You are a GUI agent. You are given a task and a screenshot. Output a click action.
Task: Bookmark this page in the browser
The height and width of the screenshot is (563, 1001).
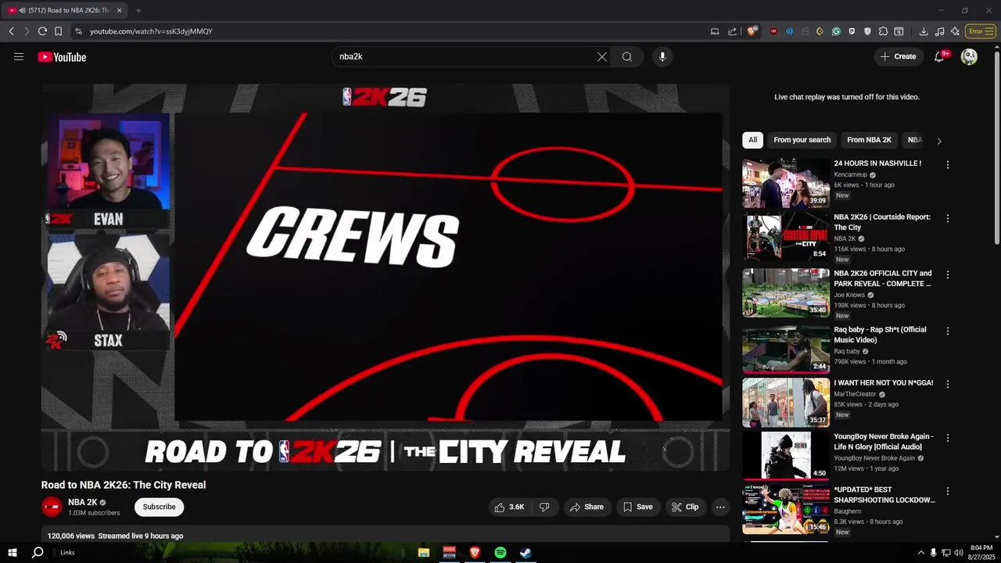[x=58, y=31]
